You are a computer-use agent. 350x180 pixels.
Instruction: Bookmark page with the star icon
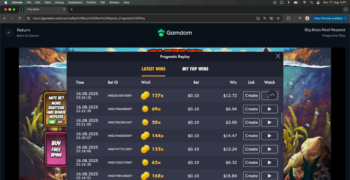278,18
